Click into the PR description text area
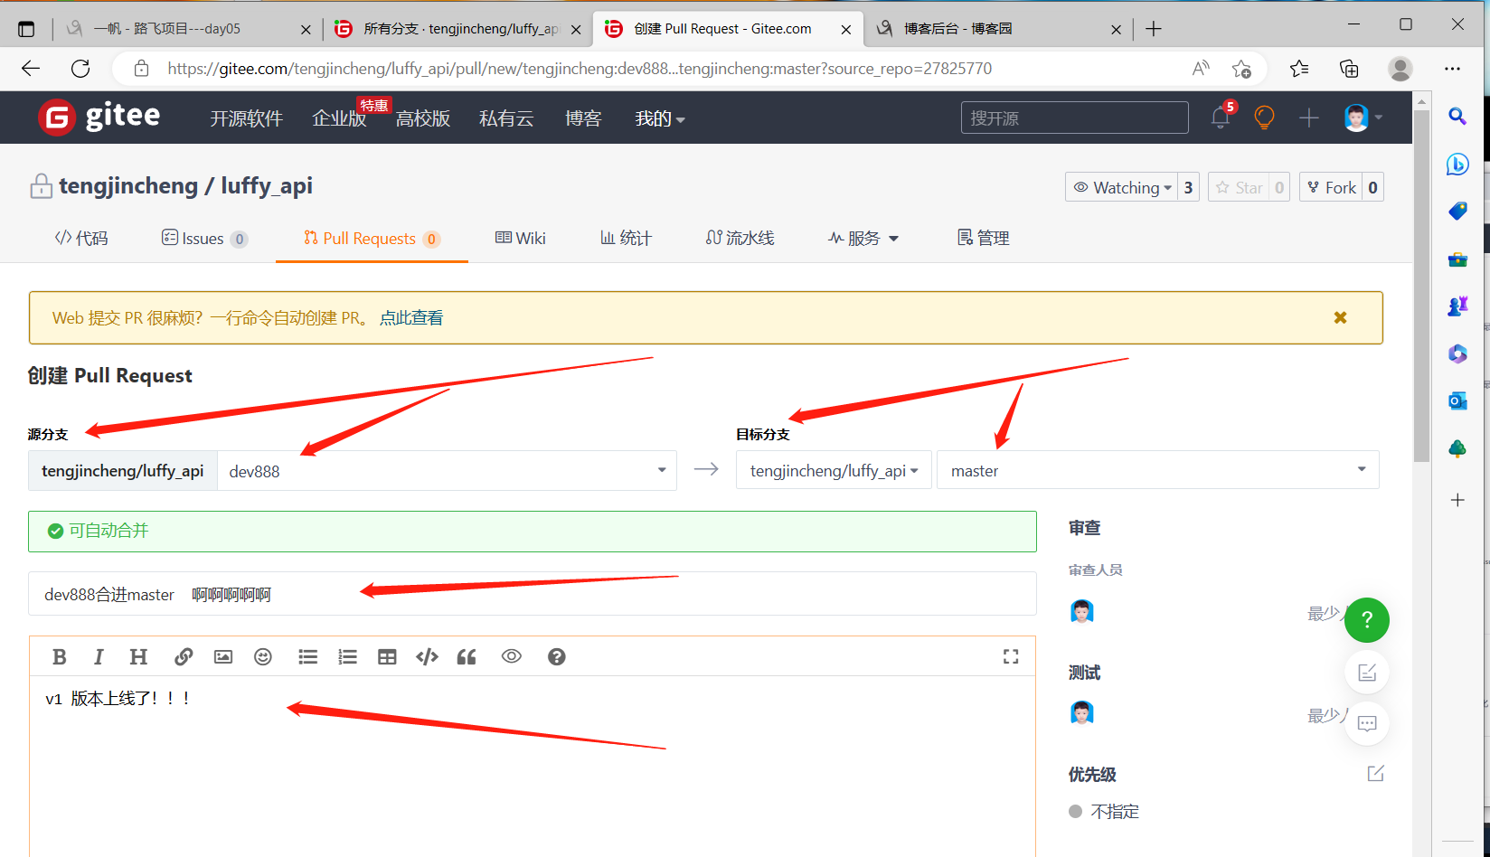The image size is (1490, 857). (x=532, y=768)
